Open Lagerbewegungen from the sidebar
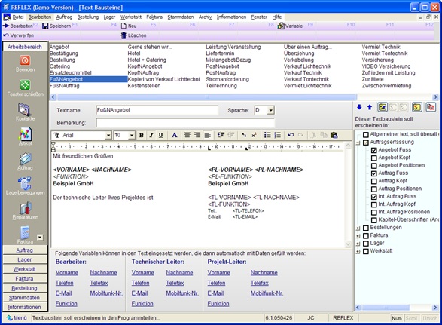This screenshot has width=442, height=325. tap(25, 183)
